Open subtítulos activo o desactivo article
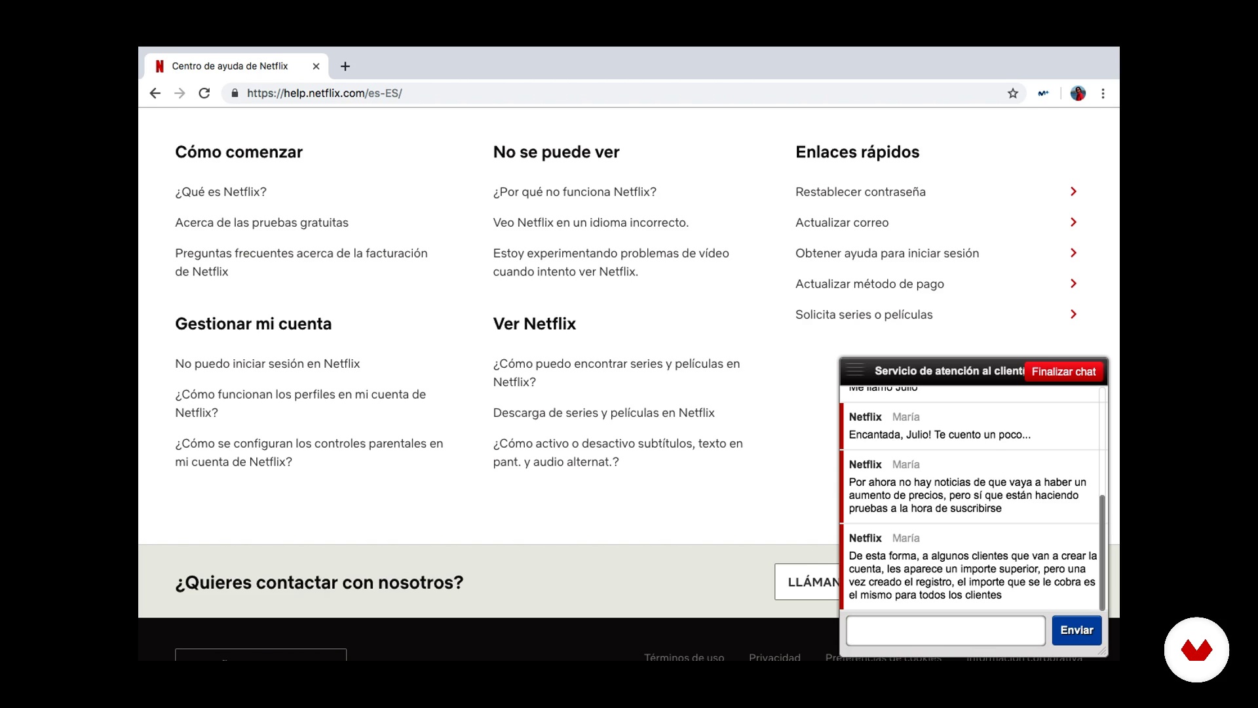 [618, 452]
